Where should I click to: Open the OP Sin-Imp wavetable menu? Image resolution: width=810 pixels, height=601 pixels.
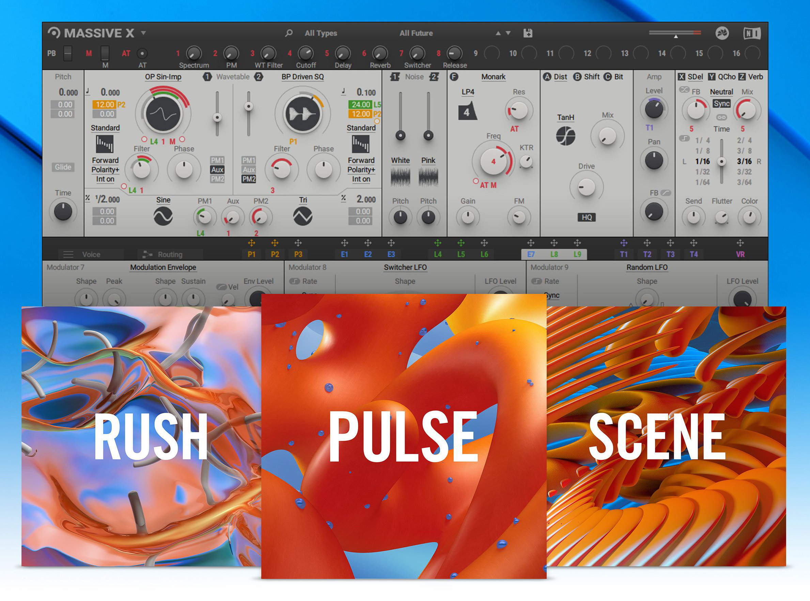click(163, 77)
